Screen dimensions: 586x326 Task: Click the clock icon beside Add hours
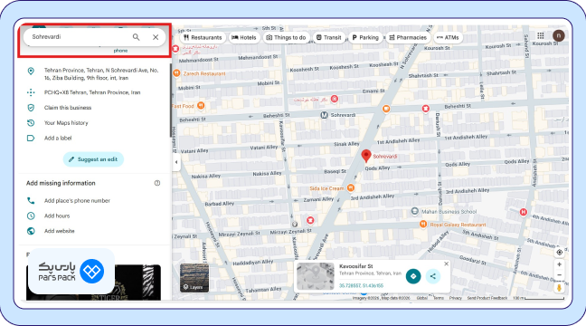tap(31, 216)
